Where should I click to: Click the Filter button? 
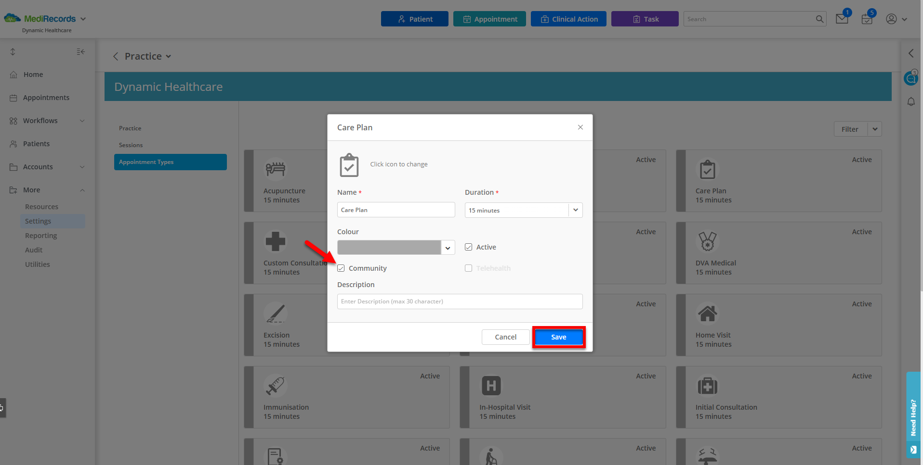point(850,129)
